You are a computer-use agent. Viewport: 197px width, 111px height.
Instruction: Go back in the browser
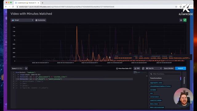coord(6,7)
